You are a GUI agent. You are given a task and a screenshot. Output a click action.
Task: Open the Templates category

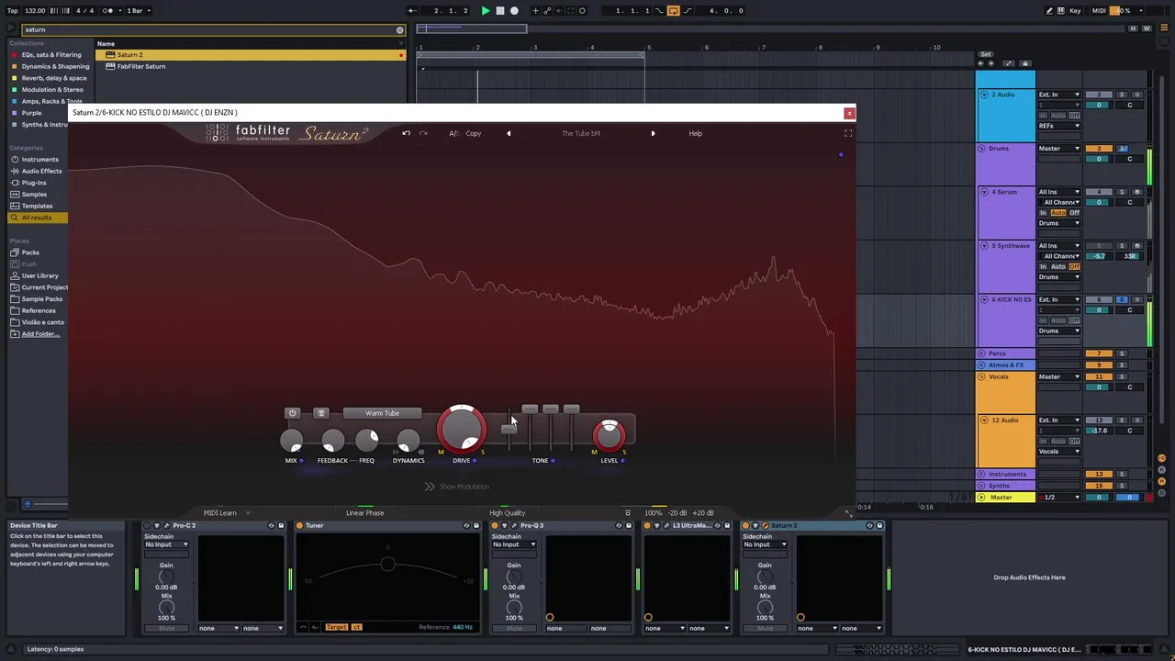tap(39, 206)
